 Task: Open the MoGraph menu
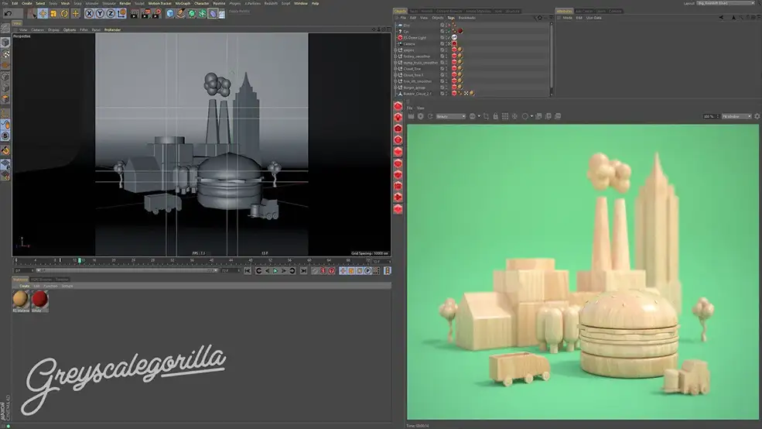183,3
